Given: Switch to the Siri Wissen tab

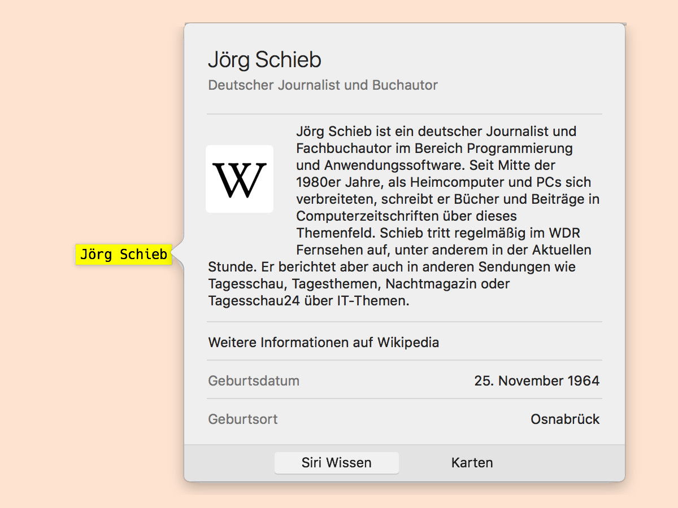Looking at the screenshot, I should pyautogui.click(x=337, y=463).
